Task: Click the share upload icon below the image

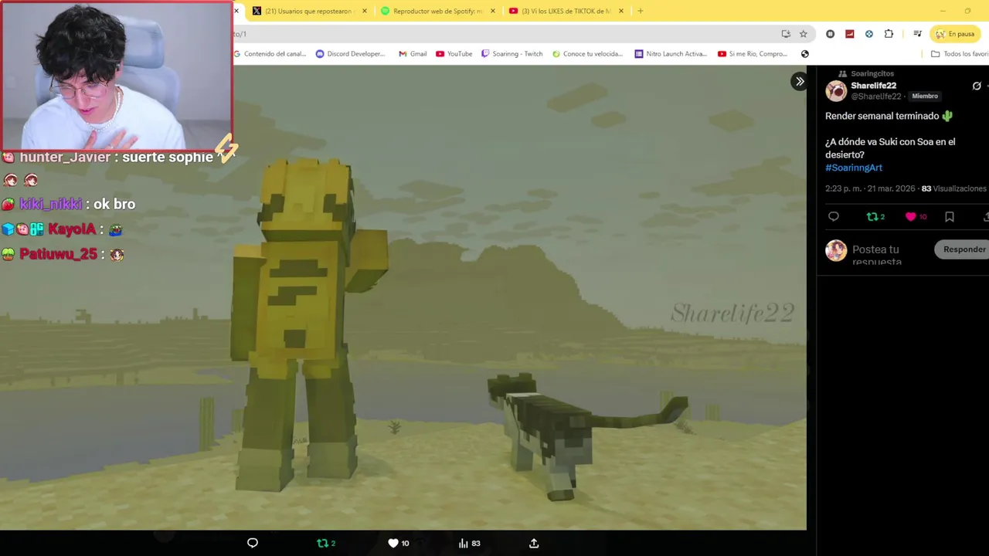Action: pyautogui.click(x=534, y=543)
